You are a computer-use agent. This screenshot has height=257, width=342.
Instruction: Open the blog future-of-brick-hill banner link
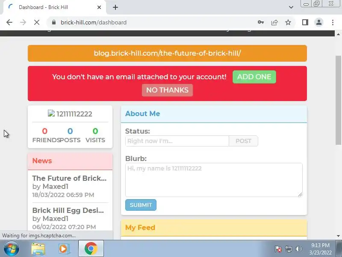(x=167, y=53)
